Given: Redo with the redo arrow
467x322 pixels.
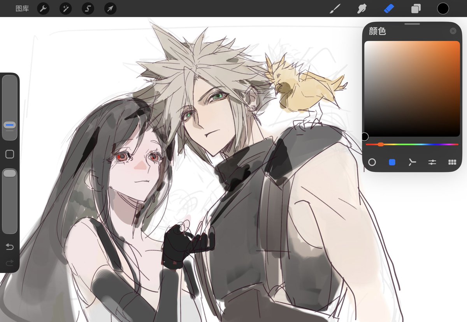Looking at the screenshot, I should pyautogui.click(x=10, y=263).
